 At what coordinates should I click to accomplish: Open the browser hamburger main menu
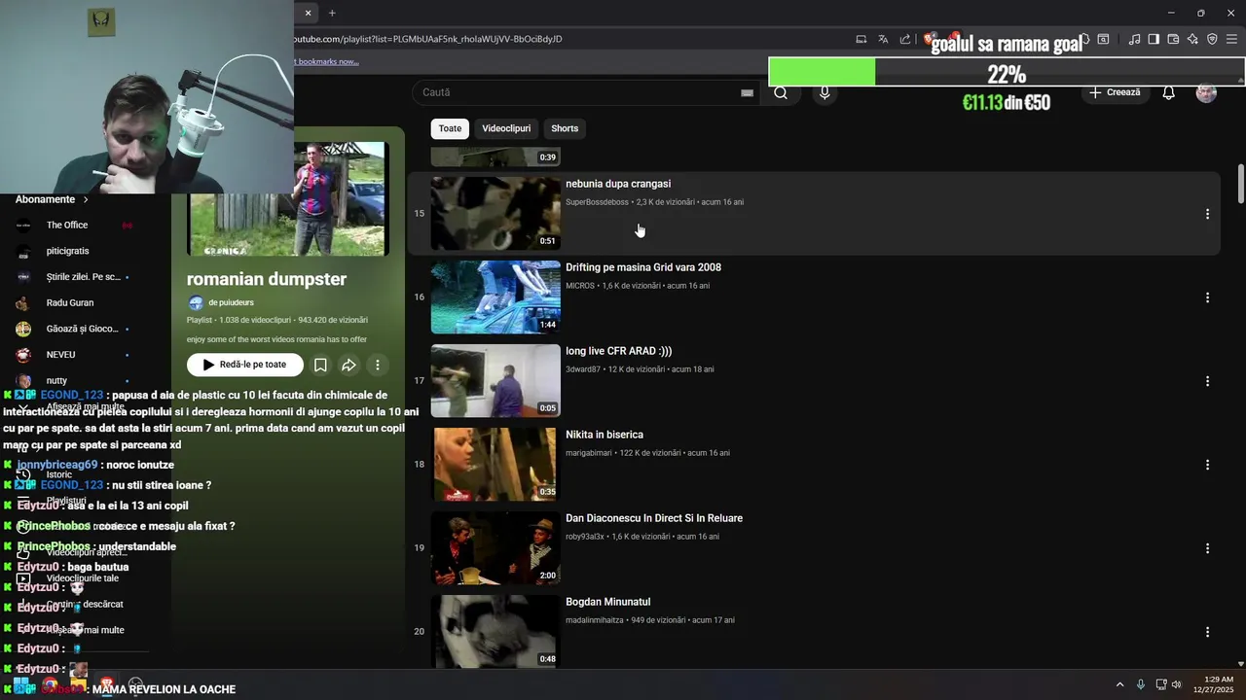[1231, 39]
